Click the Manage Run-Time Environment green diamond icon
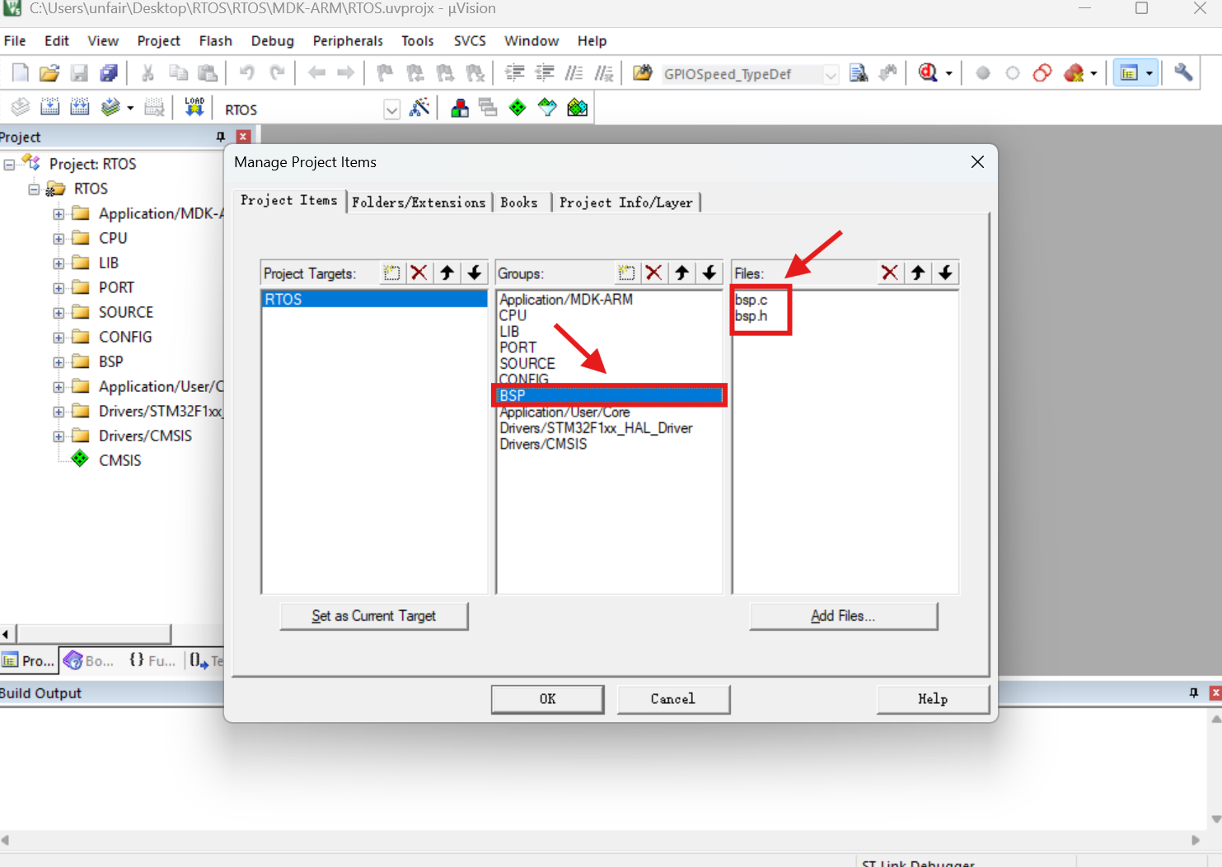The width and height of the screenshot is (1222, 867). [x=517, y=107]
